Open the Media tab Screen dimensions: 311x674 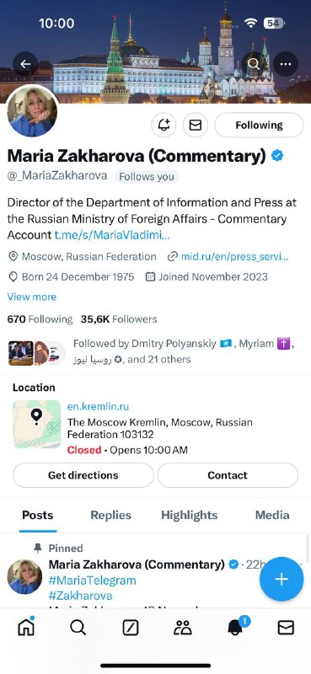pyautogui.click(x=272, y=515)
